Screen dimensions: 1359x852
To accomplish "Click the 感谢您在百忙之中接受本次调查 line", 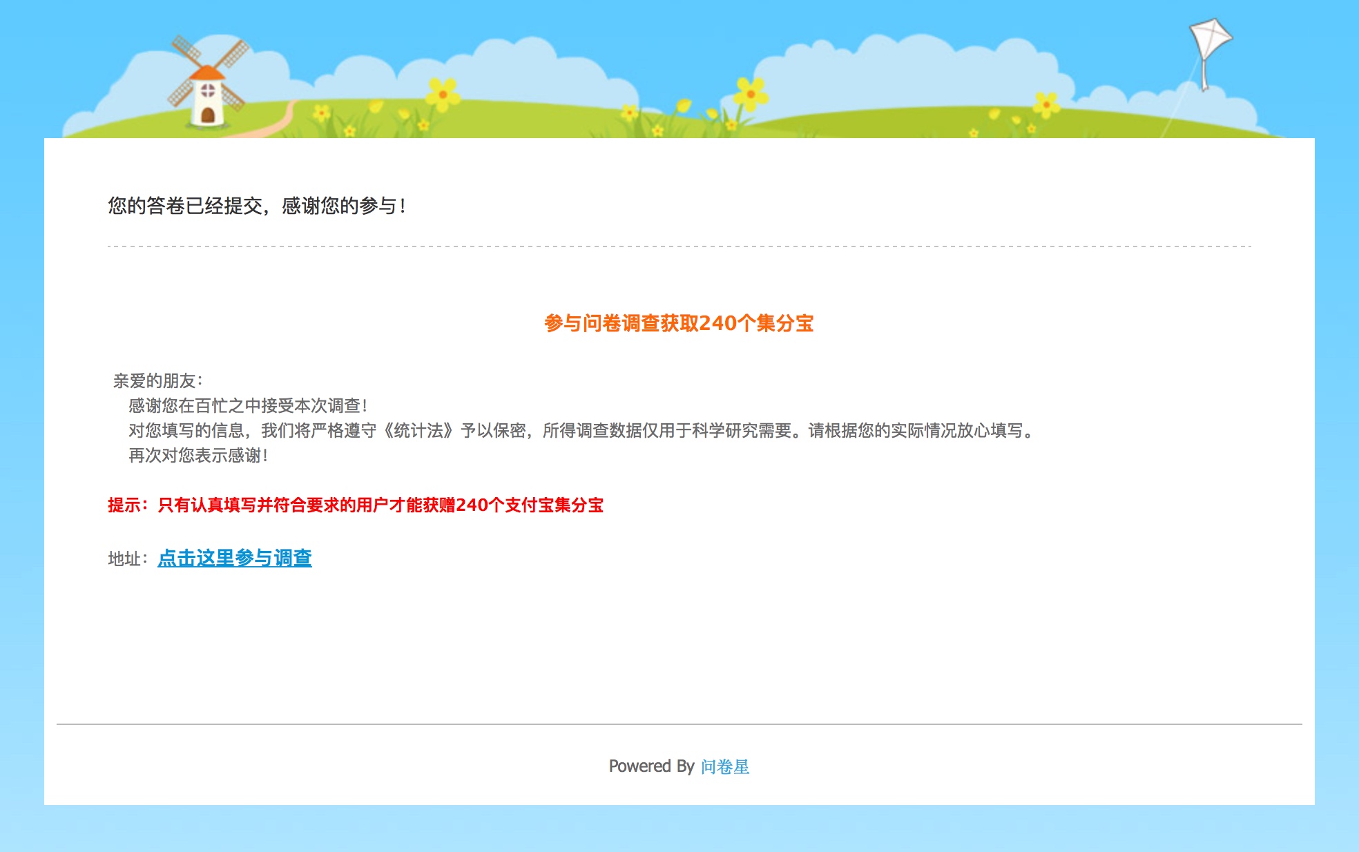I will click(247, 405).
